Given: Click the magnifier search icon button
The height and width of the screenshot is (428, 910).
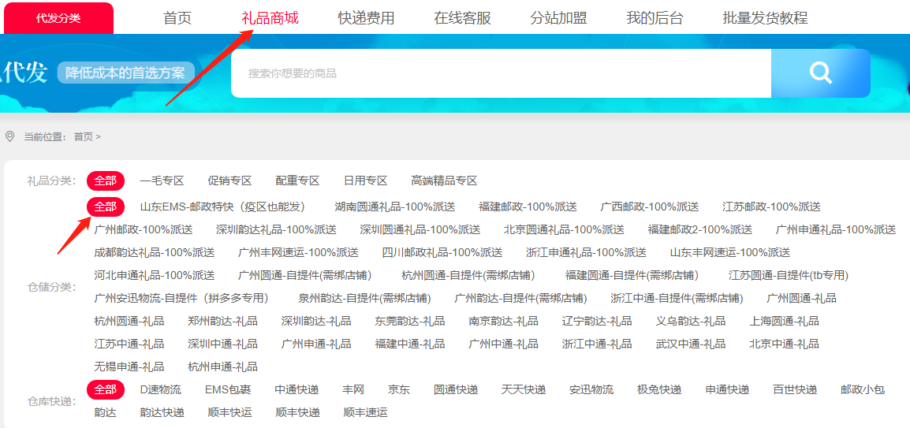Looking at the screenshot, I should click(x=821, y=73).
